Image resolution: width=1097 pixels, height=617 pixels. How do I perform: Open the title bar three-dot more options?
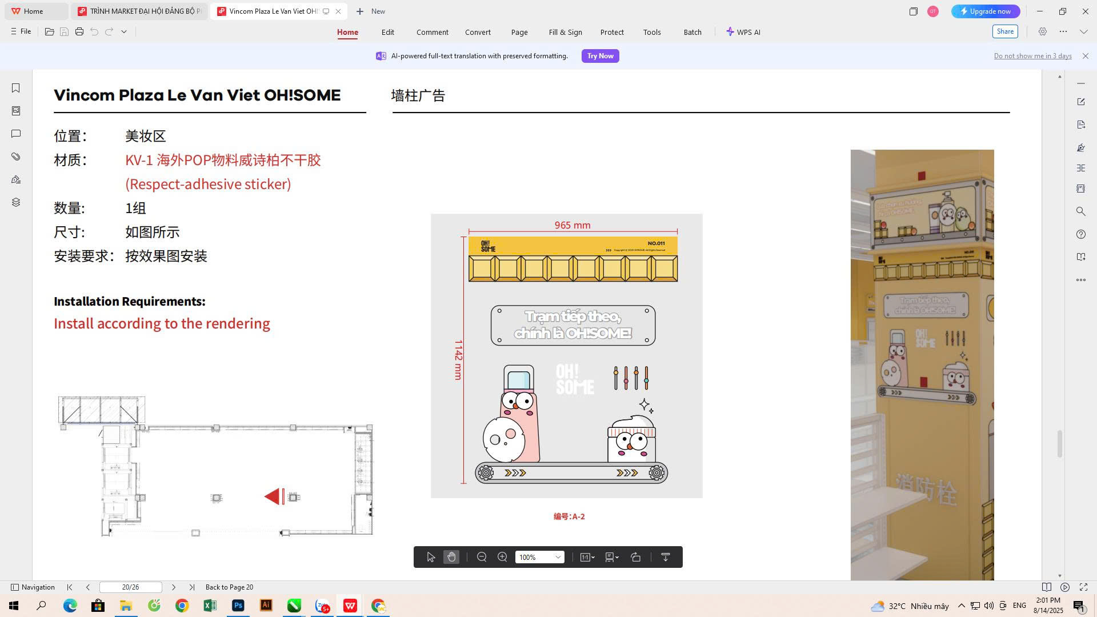pos(1063,32)
